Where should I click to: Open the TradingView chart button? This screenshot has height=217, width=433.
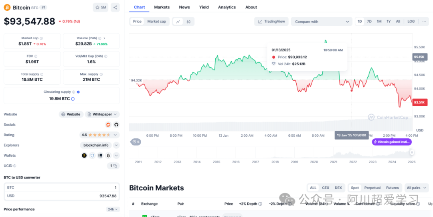point(271,22)
